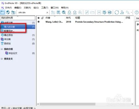Select the 毕业论文 group
This screenshot has height=109, width=139.
(18, 53)
